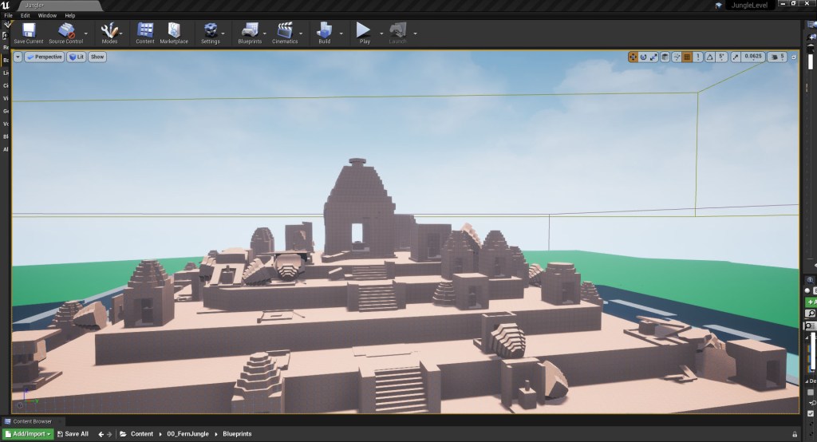Select the scale gizmo tool in viewport

pos(653,57)
